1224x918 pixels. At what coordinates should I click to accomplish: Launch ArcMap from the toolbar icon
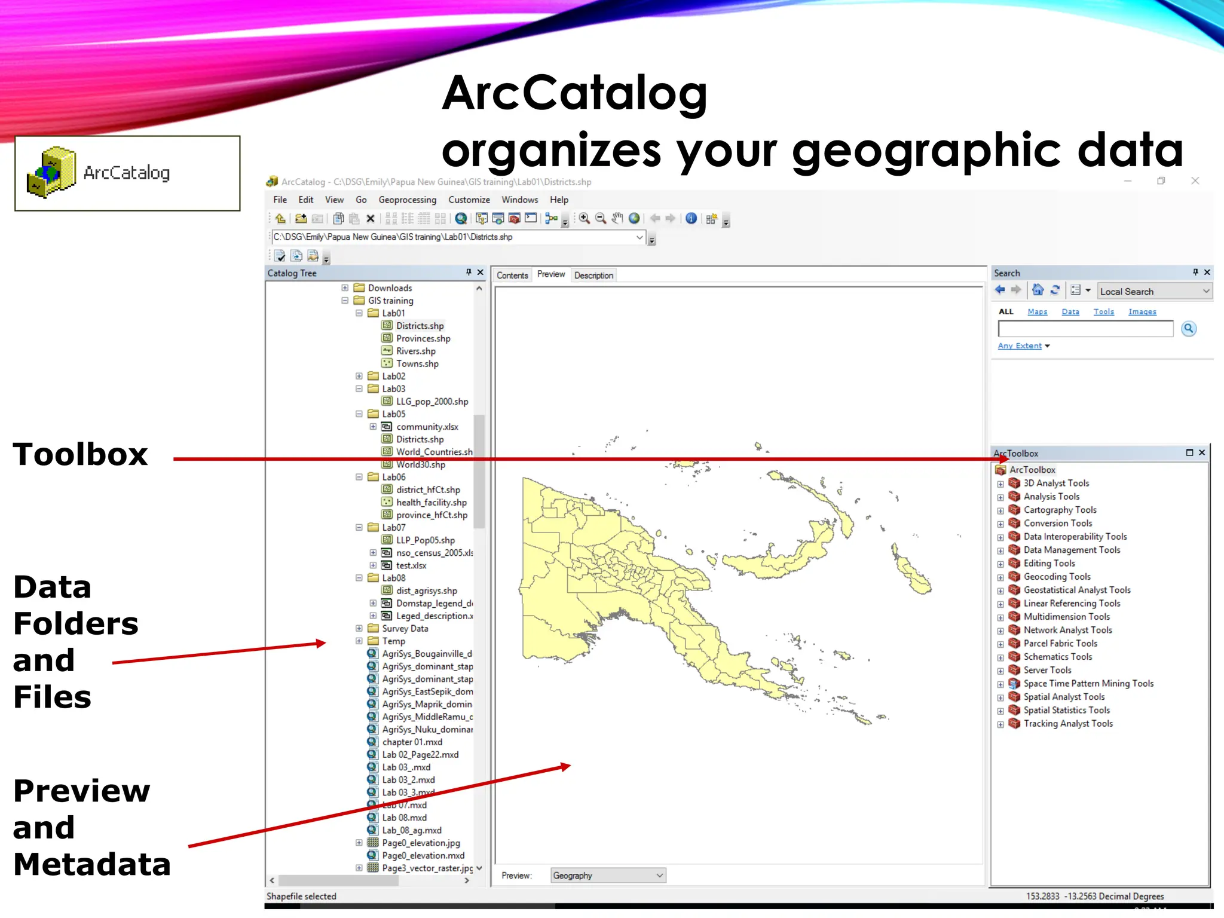click(x=461, y=219)
